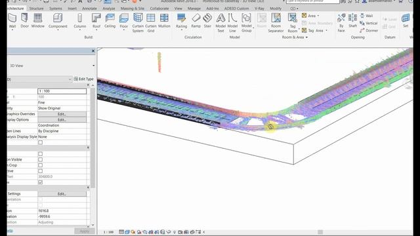Open the Massing & Site tab
The image size is (420, 236).
[133, 9]
